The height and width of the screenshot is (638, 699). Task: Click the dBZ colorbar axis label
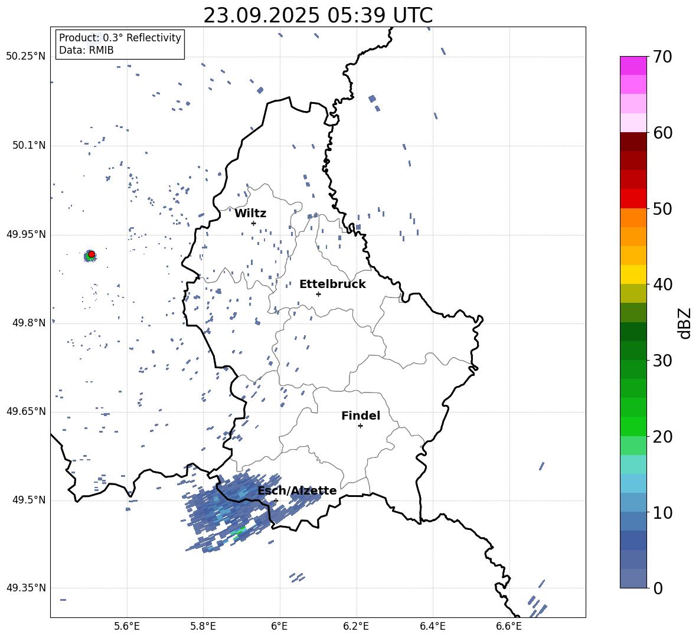685,323
